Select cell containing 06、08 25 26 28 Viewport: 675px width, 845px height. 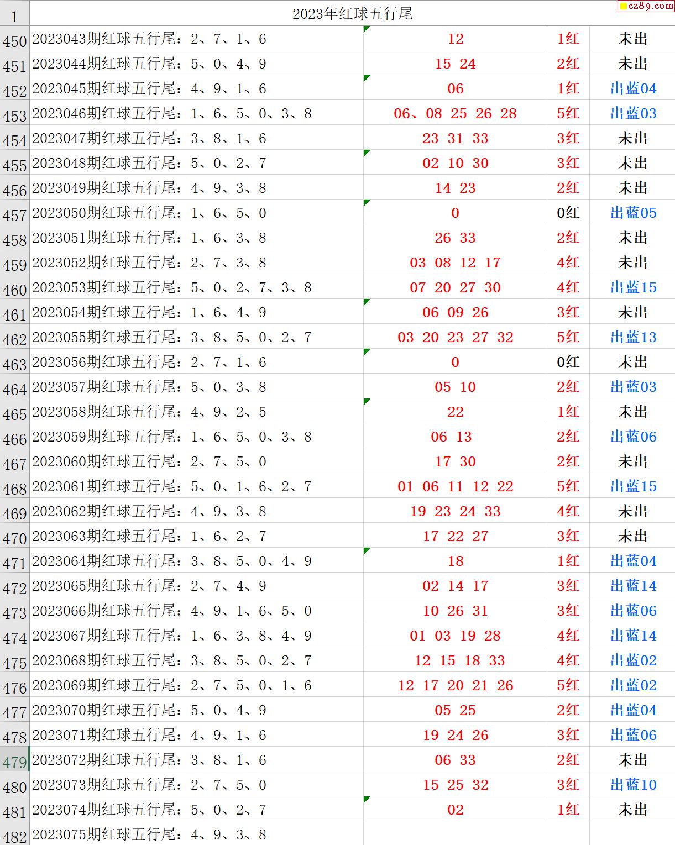[455, 113]
